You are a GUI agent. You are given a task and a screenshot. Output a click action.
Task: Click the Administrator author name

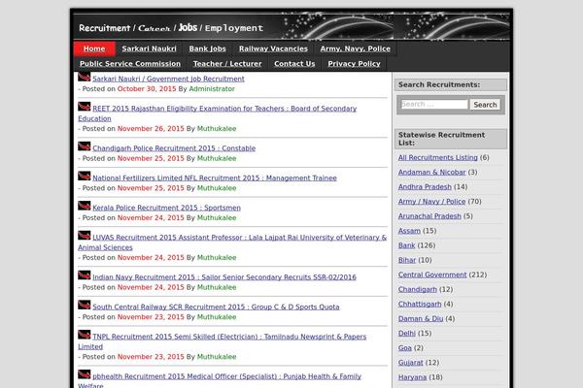(x=212, y=88)
